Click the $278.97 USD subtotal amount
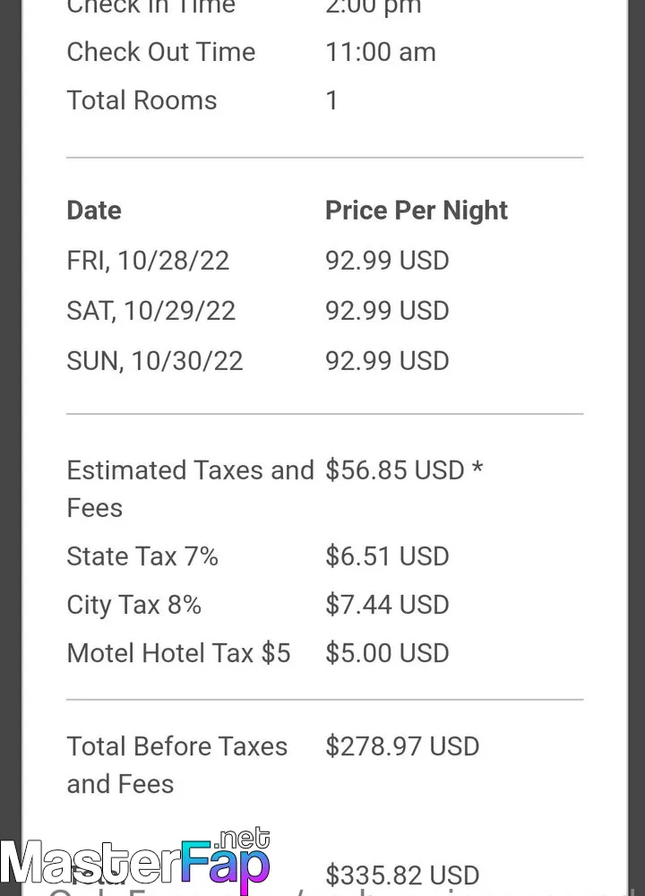The width and height of the screenshot is (645, 896). [402, 746]
